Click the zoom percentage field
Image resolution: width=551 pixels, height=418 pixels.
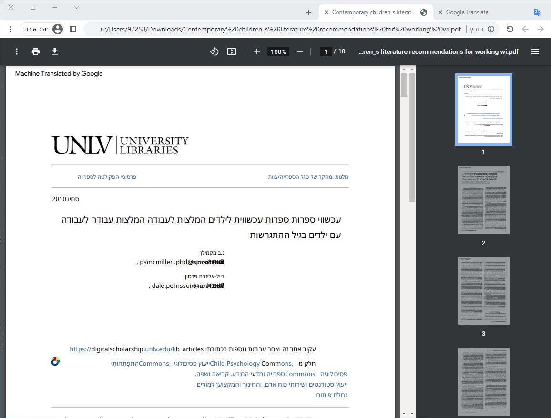[278, 51]
